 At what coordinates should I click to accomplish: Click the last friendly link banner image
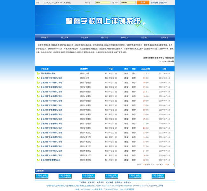click(x=158, y=176)
